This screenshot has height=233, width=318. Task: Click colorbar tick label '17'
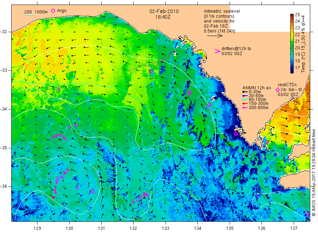[297, 68]
